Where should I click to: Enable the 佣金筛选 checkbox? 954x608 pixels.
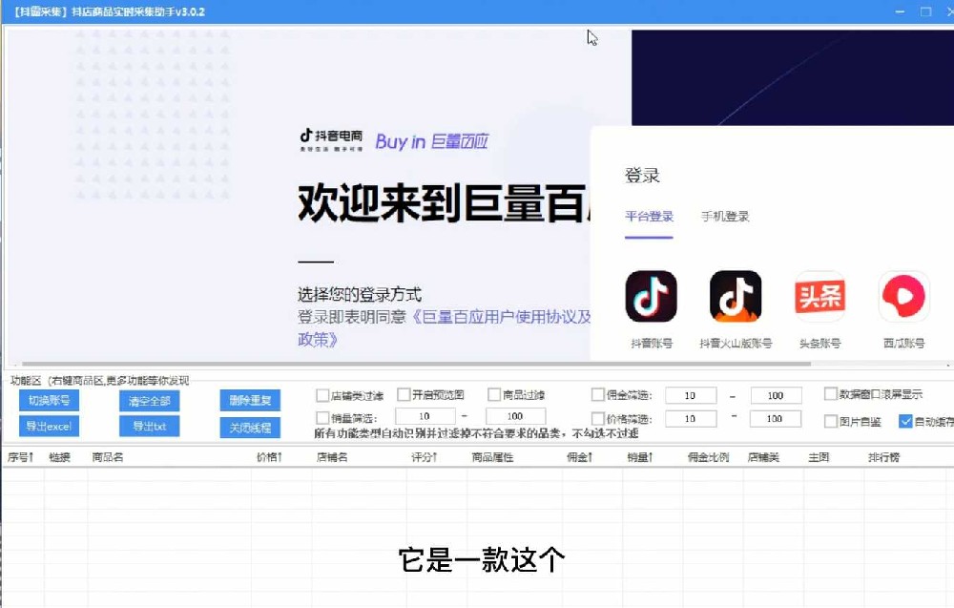tap(597, 395)
